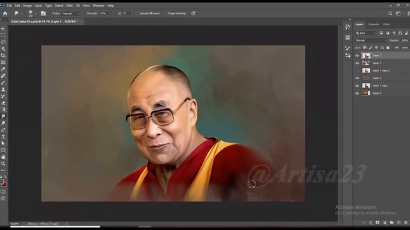410x230 pixels.
Task: Toggle lock image pixels brush icon
Action: coord(370,48)
